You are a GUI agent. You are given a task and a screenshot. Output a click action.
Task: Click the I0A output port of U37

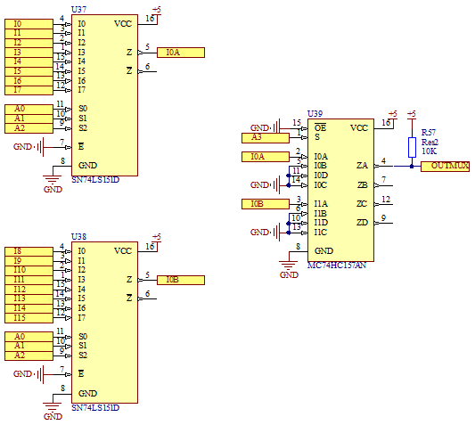[181, 53]
